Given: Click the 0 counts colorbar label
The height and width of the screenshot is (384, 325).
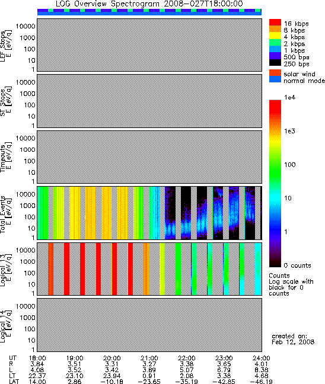Looking at the screenshot, I should click(297, 265).
